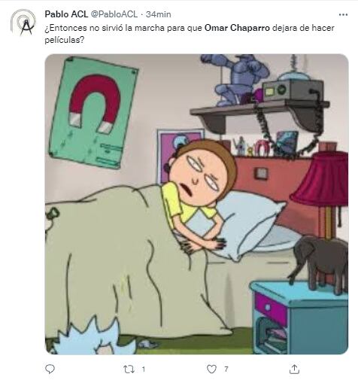Click the bold Omar Chaparro text

click(237, 28)
